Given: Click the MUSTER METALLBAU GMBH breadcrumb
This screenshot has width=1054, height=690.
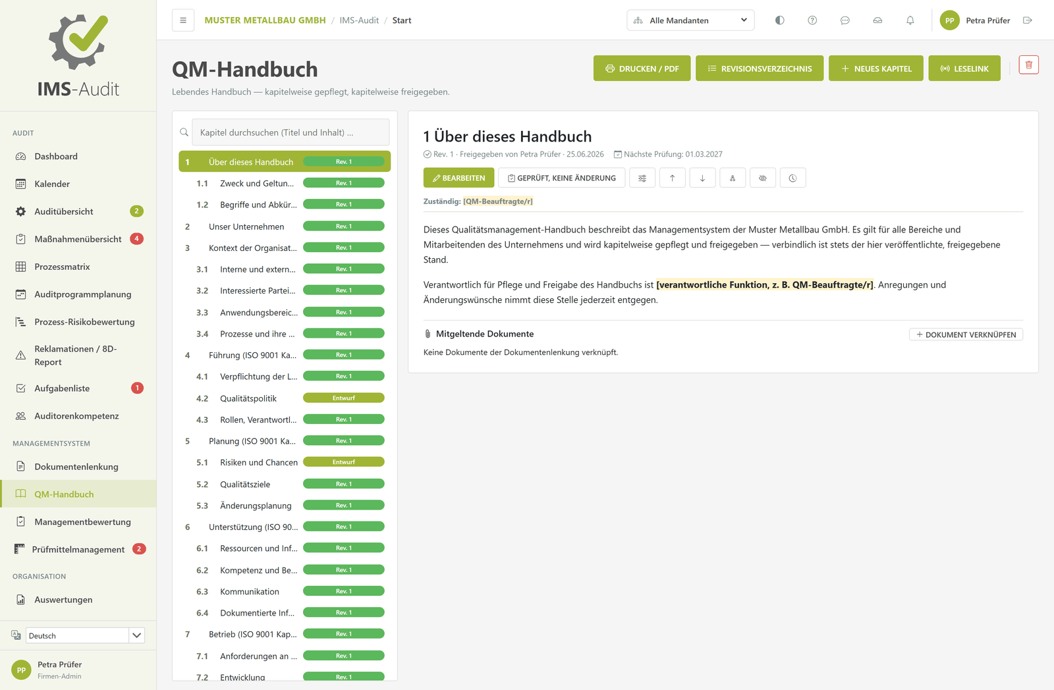Looking at the screenshot, I should tap(265, 20).
